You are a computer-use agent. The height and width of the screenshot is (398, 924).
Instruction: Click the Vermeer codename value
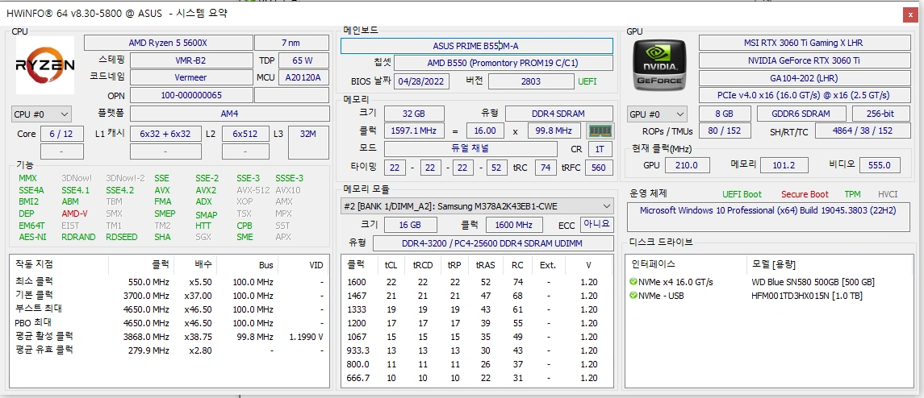(x=191, y=77)
